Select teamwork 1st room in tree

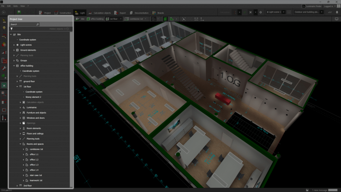(x=36, y=180)
